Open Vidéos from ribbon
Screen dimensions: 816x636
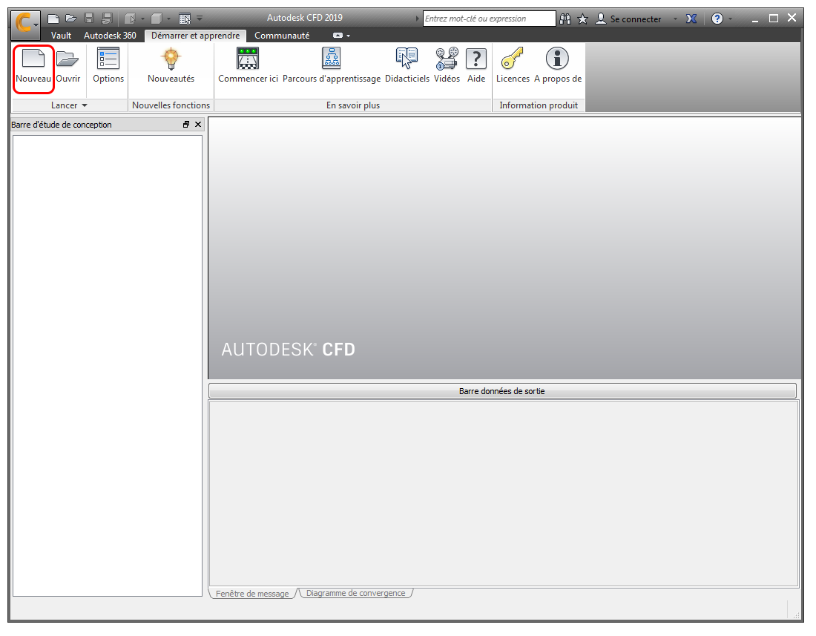447,66
